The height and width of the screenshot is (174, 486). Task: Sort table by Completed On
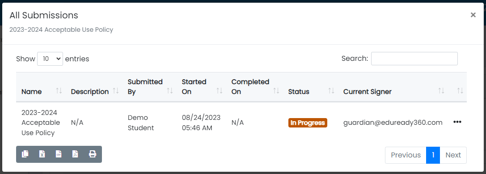click(276, 91)
